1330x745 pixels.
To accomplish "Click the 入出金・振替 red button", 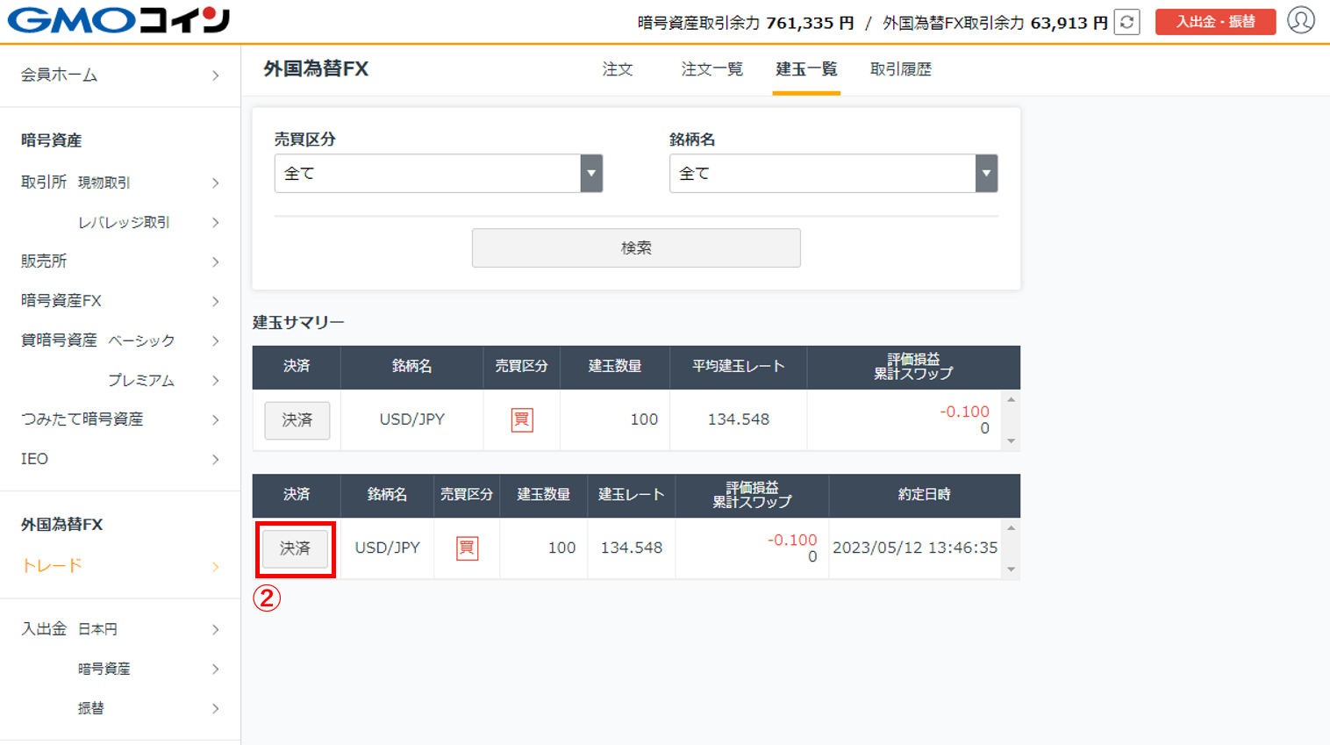I will [1215, 22].
